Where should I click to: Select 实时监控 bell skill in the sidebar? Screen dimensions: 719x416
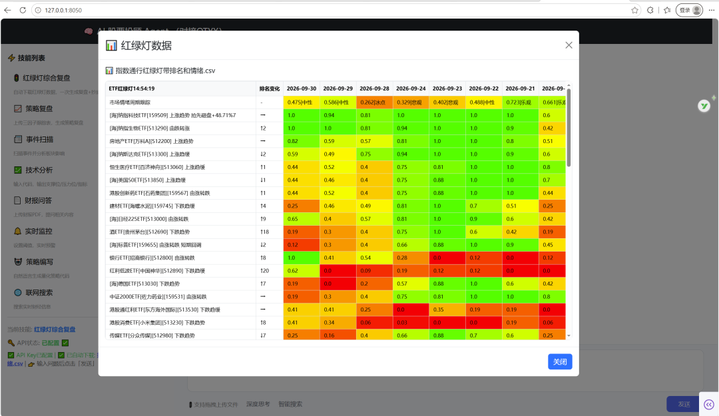[x=33, y=231]
